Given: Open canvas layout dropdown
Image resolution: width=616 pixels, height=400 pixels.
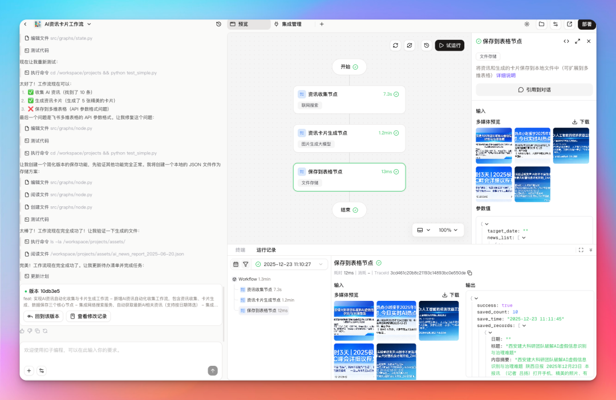Looking at the screenshot, I should click(423, 230).
